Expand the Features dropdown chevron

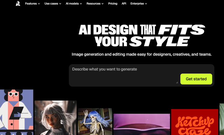click(39, 4)
